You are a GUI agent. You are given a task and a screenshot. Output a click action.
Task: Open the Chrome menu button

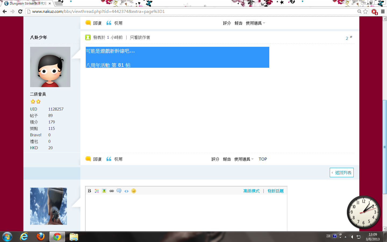coord(383,11)
